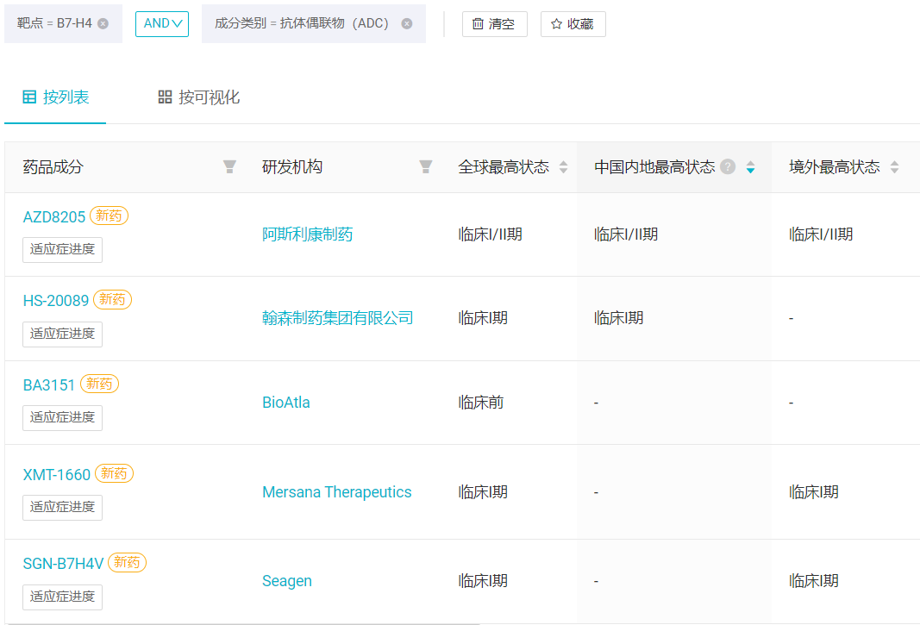Click 适应症进度 button under HS-20089
The image size is (920, 625).
coord(62,334)
